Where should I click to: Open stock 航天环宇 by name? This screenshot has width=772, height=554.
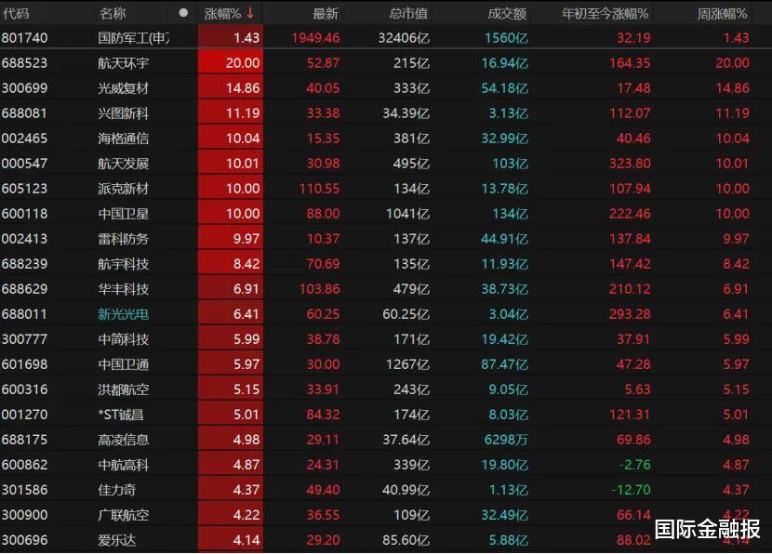click(123, 63)
